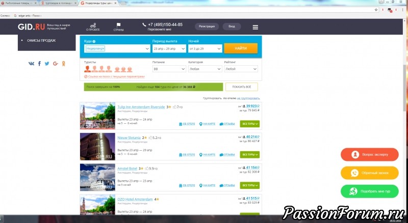This screenshot has height=223, width=408.
Task: Open the Amstel Botel hotel link
Action: click(129, 168)
